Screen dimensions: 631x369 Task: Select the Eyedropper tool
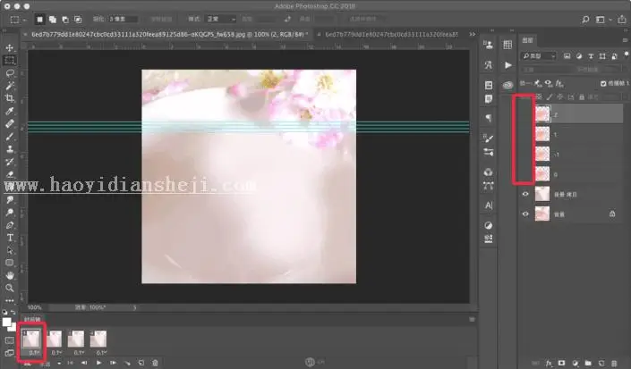(10, 111)
